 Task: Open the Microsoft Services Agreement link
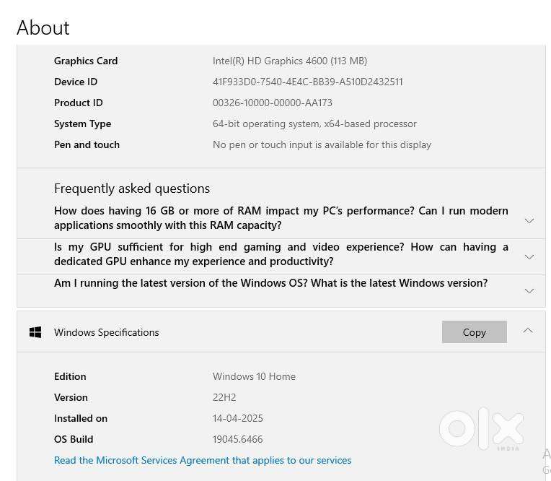tap(203, 460)
